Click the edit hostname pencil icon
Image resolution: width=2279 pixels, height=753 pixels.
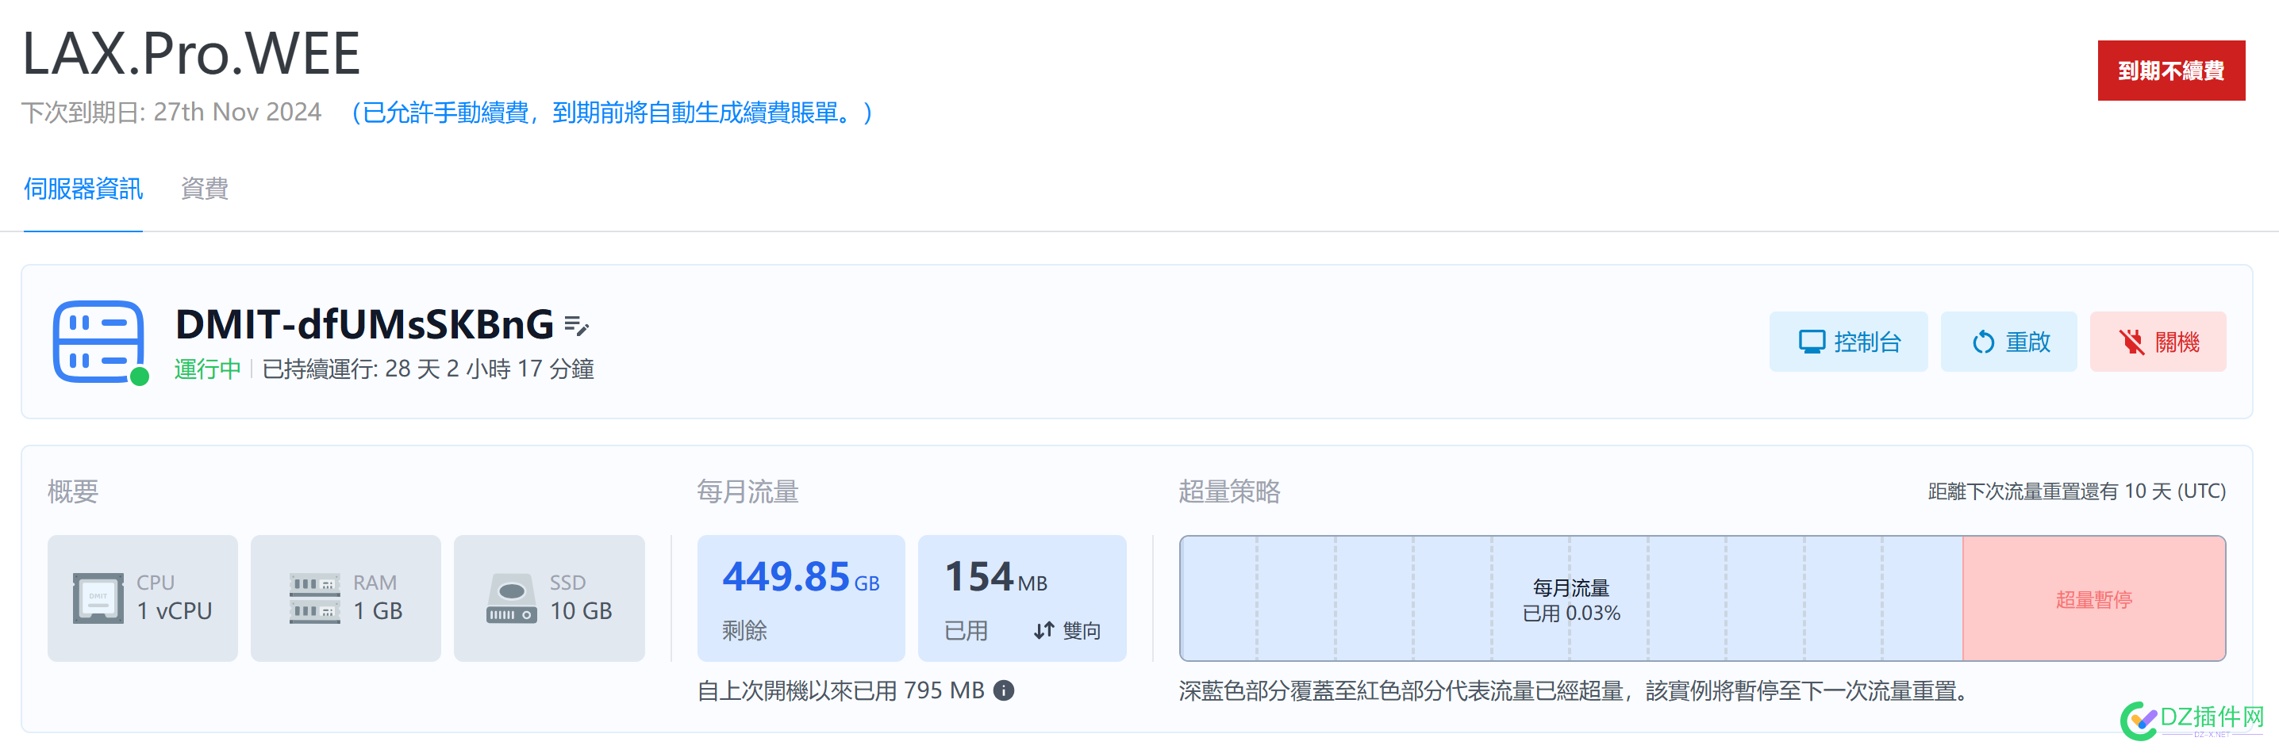click(x=576, y=326)
